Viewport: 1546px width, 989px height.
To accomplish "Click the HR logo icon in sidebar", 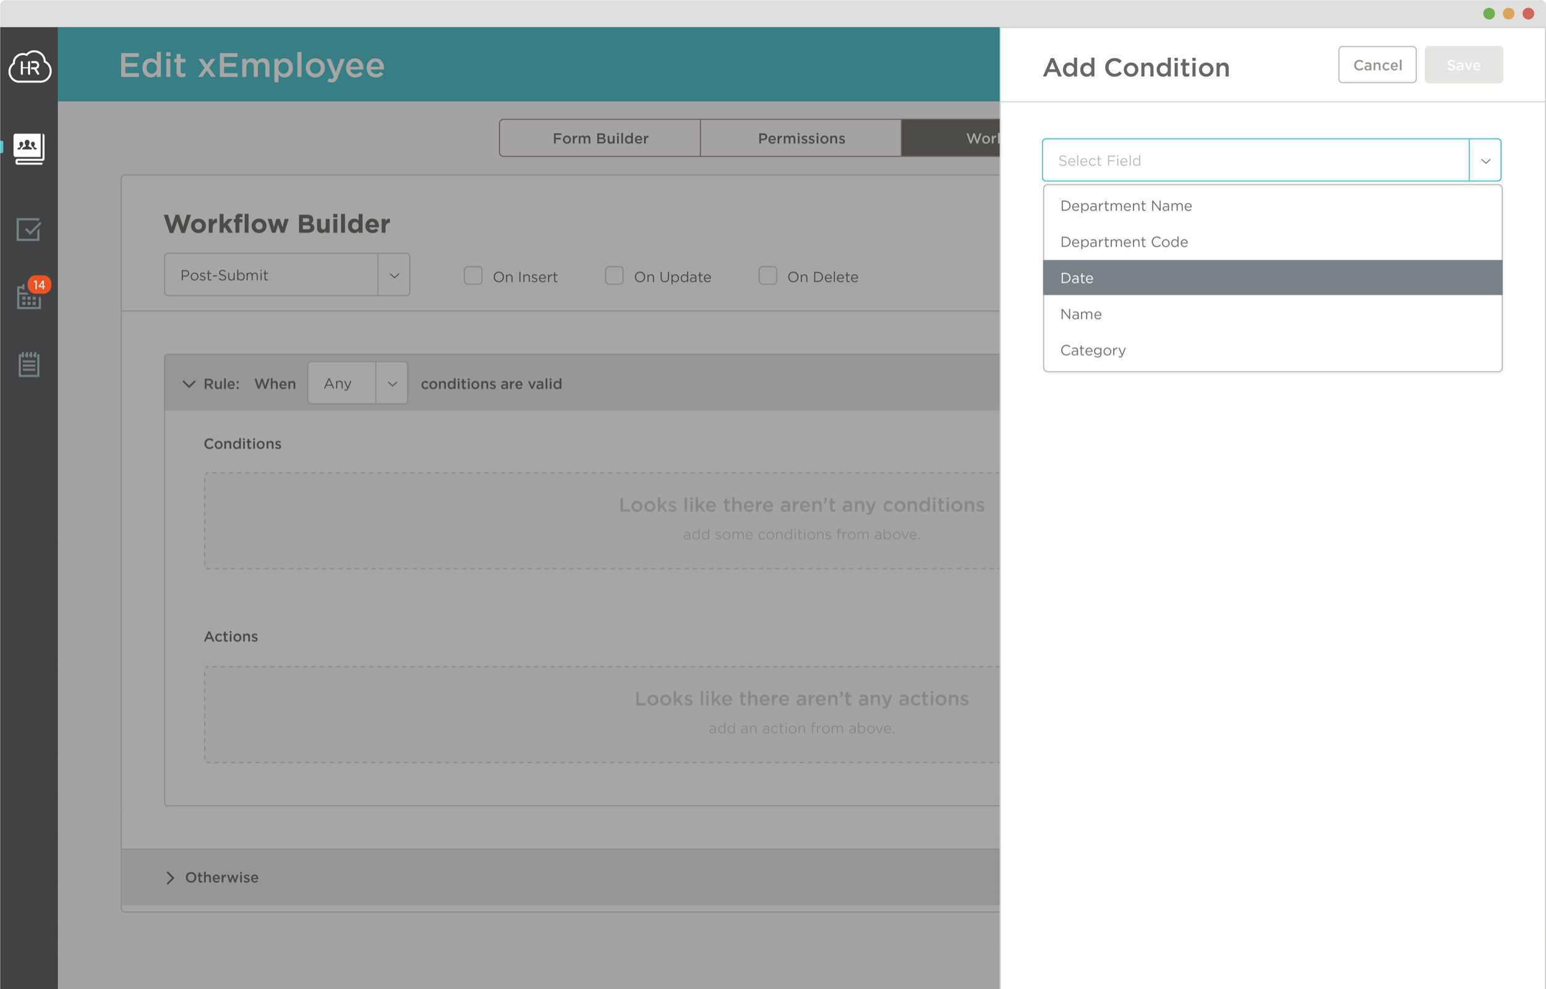I will [x=27, y=63].
